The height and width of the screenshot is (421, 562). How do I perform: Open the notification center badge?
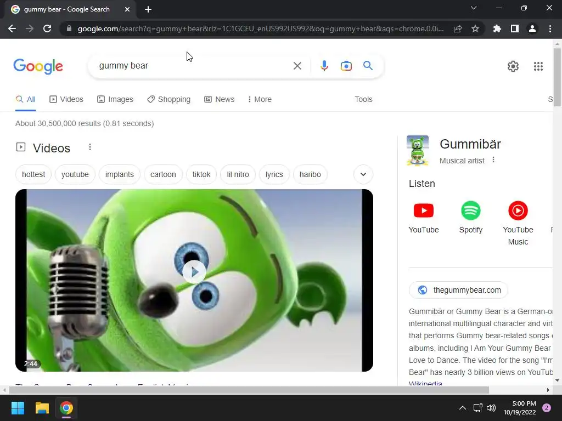[547, 408]
